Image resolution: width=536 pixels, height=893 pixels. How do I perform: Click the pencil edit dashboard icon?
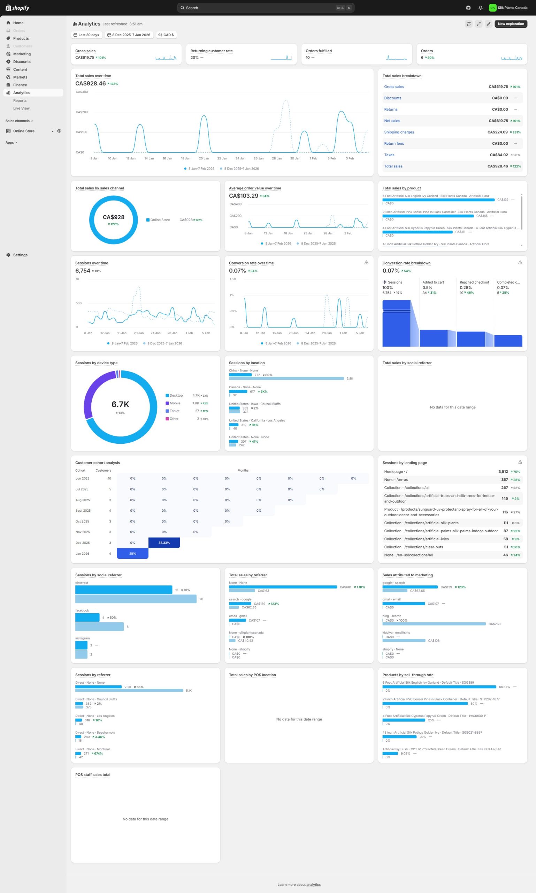pos(488,24)
